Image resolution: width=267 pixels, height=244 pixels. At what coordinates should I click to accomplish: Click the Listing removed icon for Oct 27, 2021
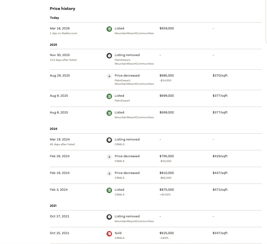(x=109, y=217)
